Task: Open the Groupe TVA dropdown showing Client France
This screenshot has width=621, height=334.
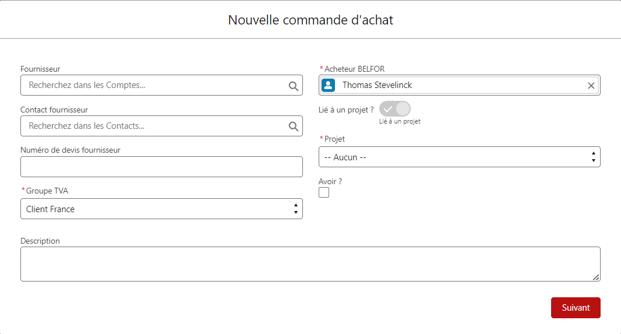Action: pyautogui.click(x=161, y=209)
